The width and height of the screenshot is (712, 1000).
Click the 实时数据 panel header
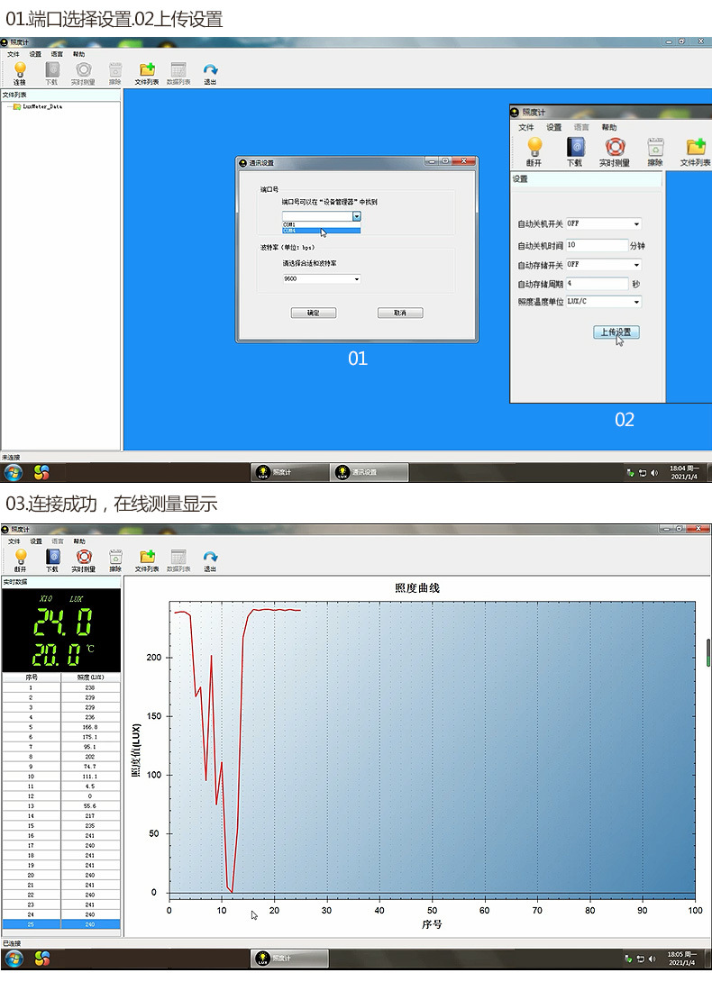[x=61, y=582]
